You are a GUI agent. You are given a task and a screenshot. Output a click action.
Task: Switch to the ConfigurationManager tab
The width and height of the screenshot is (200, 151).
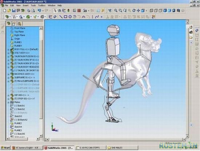coord(19,24)
